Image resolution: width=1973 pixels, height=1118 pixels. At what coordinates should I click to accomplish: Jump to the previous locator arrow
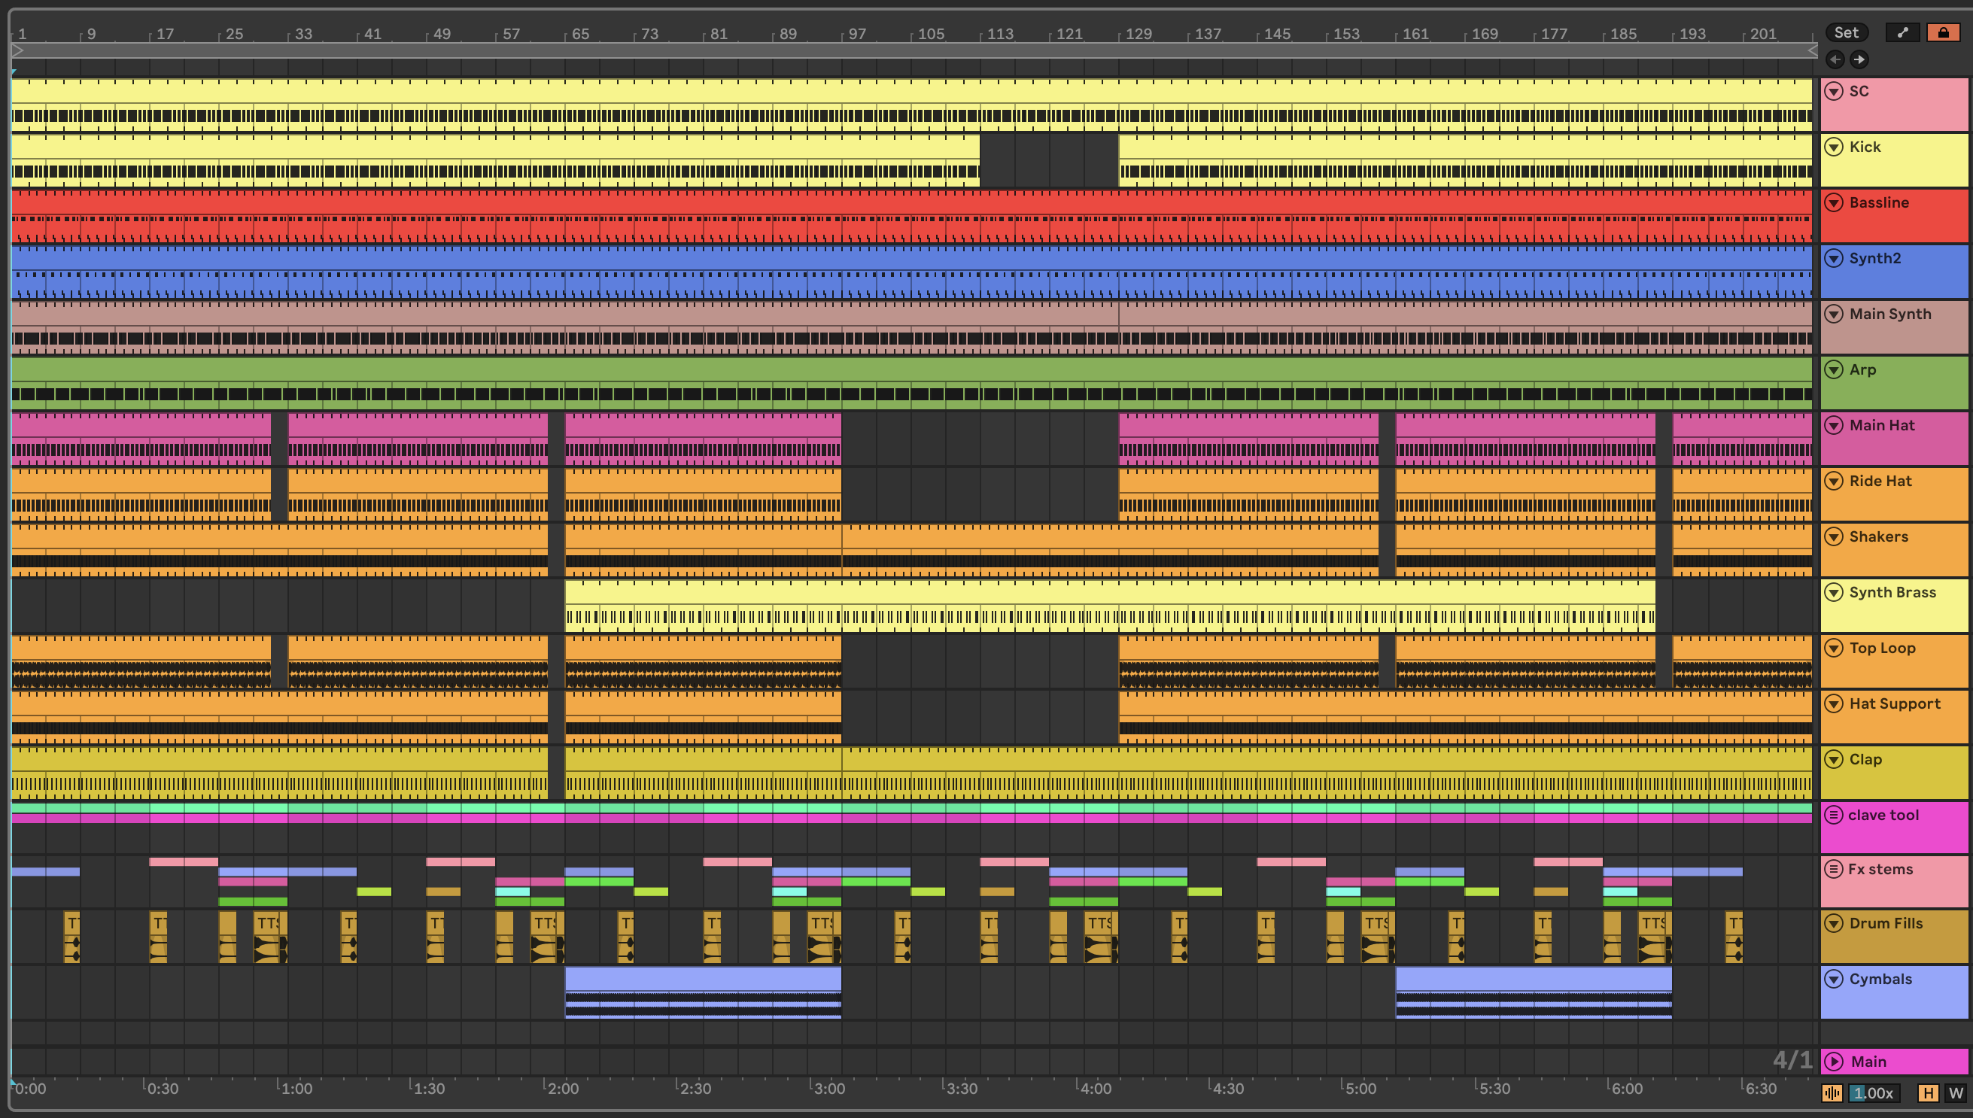[x=1835, y=59]
